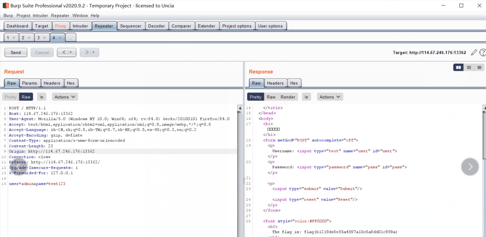
Task: Switch Response editor to Render view
Action: [x=288, y=97]
